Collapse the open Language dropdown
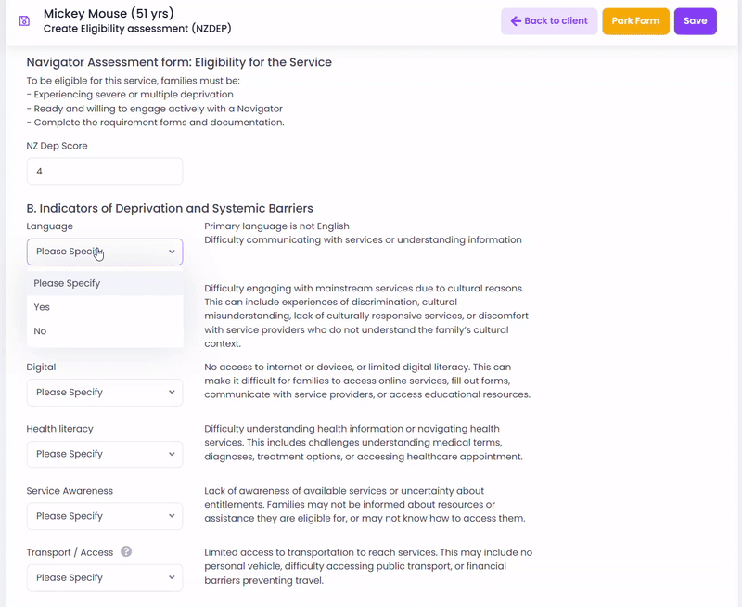 tap(105, 252)
